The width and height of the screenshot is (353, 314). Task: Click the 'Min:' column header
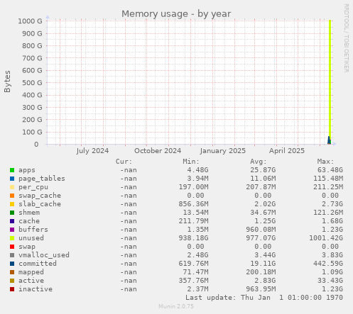[x=191, y=162]
